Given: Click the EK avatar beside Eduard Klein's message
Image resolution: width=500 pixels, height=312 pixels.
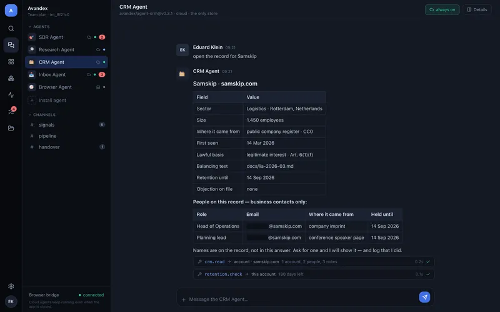Looking at the screenshot, I should pos(182,50).
